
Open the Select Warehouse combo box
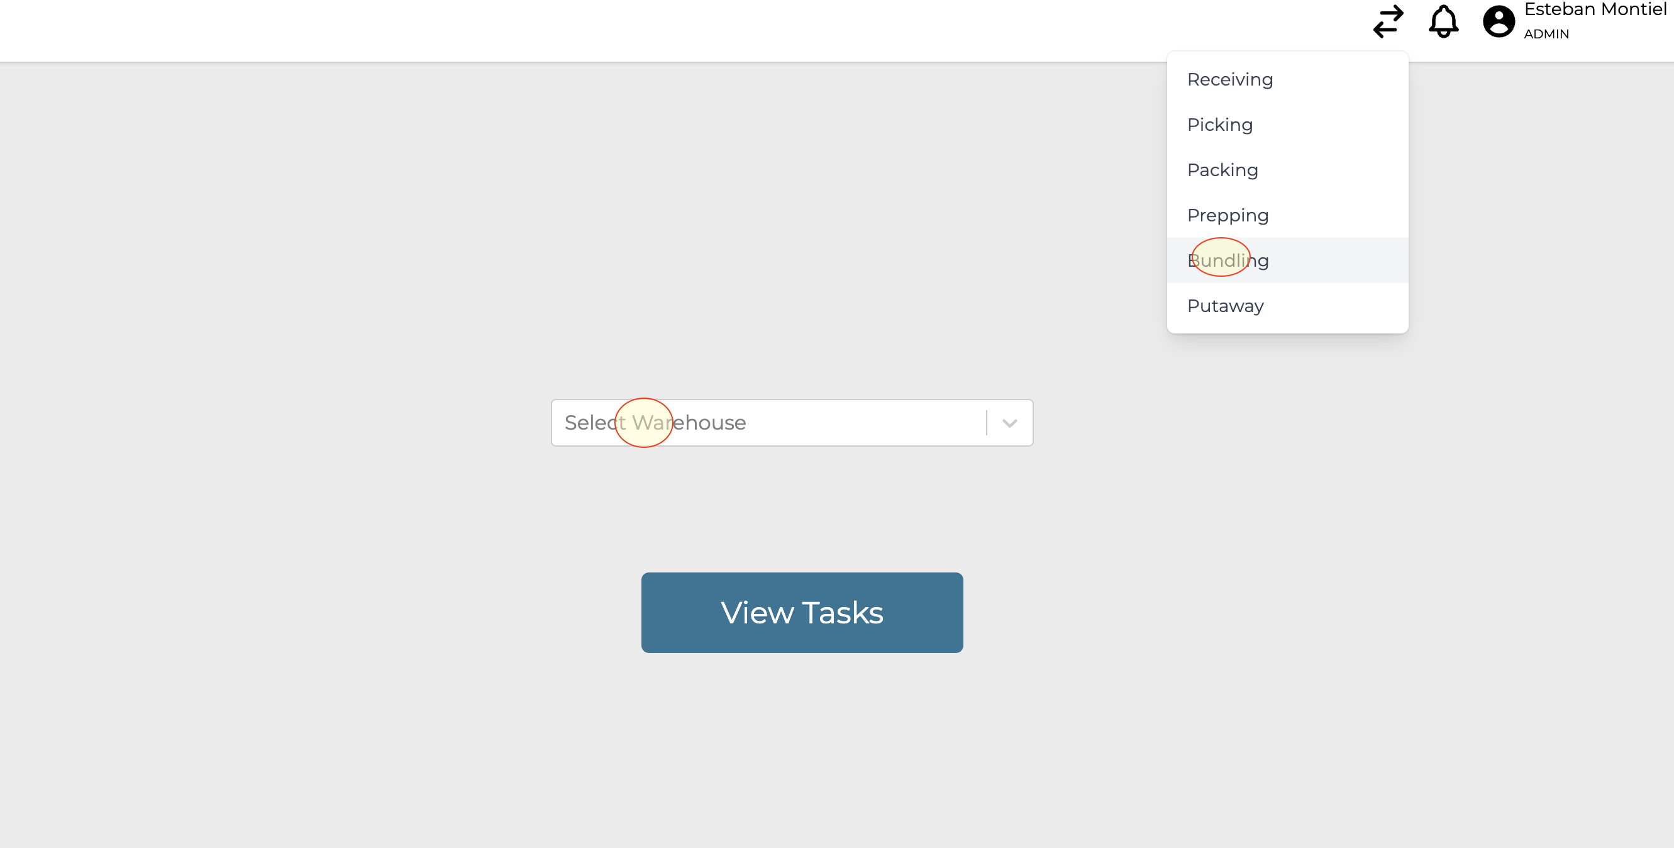(x=767, y=423)
